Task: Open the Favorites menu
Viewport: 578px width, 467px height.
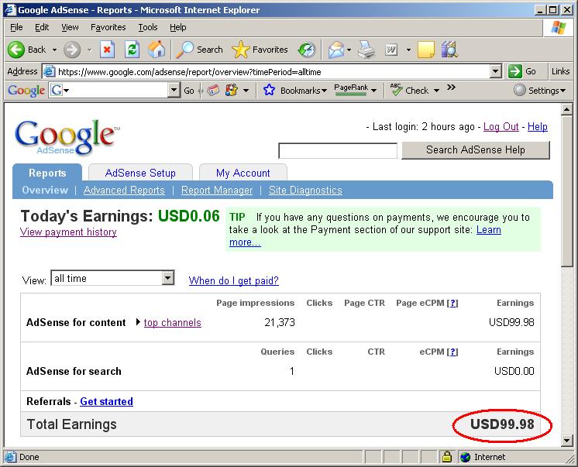Action: 108,27
